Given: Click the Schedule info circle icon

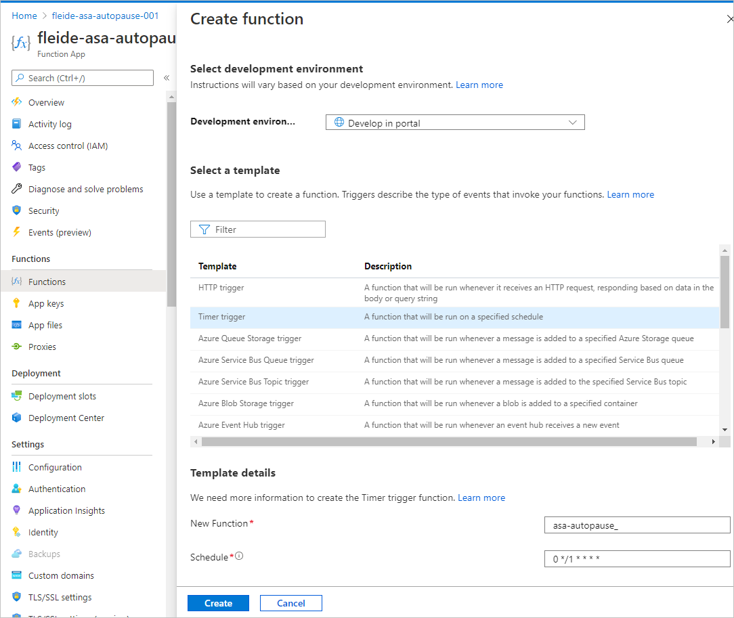Looking at the screenshot, I should (239, 556).
